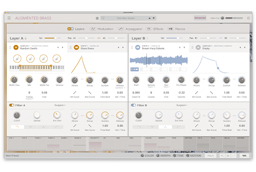Select low-pass filter shape in Filter A
The image size is (256, 172).
tap(17, 127)
